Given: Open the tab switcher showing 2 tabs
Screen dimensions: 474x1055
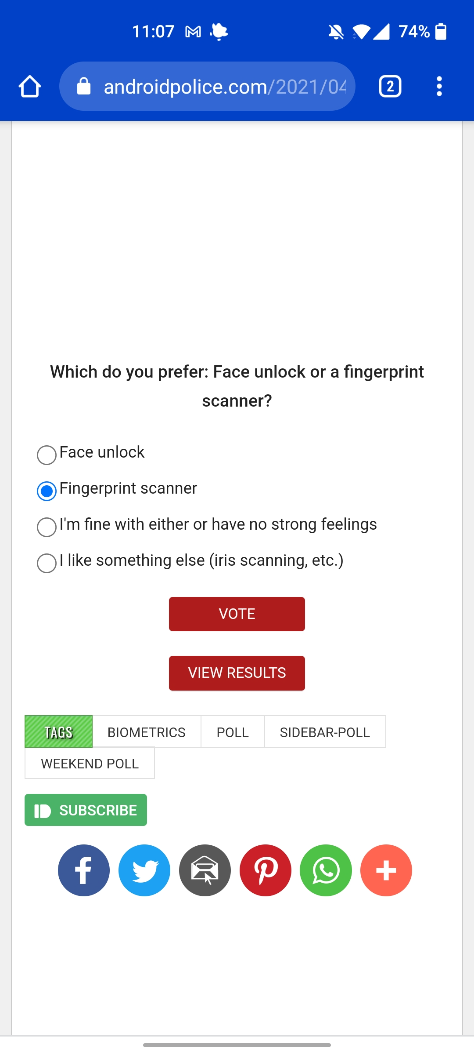Looking at the screenshot, I should click(x=390, y=86).
